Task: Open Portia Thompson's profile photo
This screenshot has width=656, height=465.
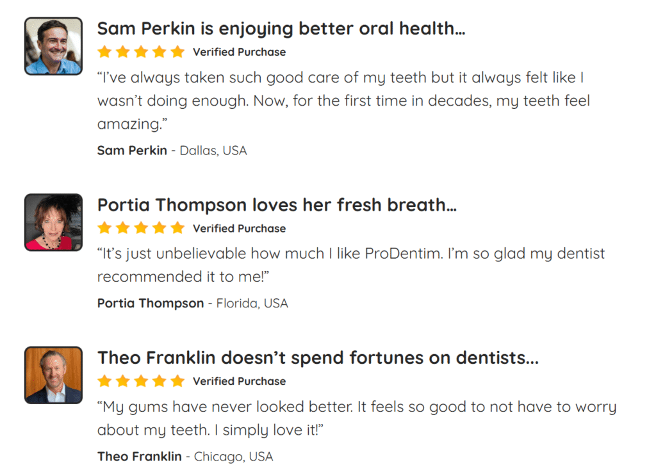Action: [x=53, y=222]
